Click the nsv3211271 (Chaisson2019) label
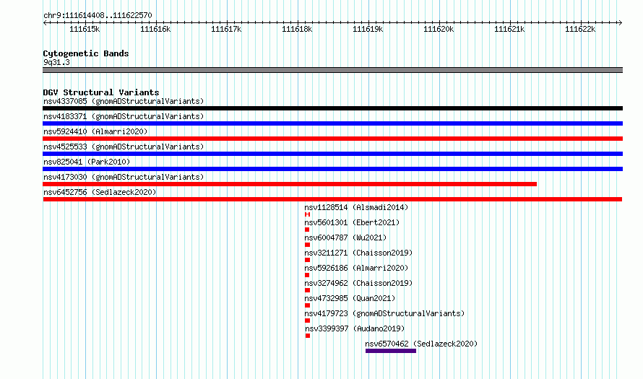643x379 pixels. click(358, 253)
